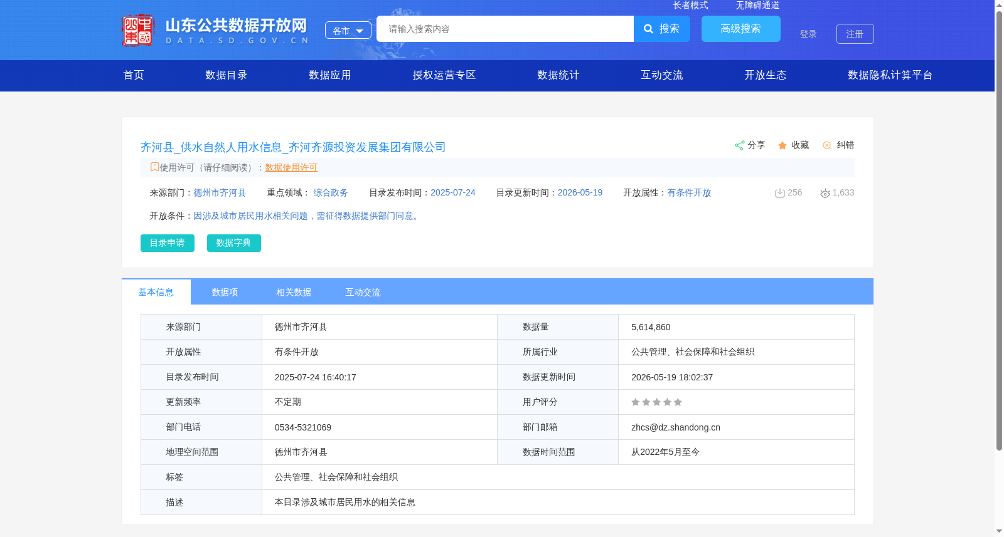1004x537 pixels.
Task: Click the 注册 register button
Action: pos(855,34)
